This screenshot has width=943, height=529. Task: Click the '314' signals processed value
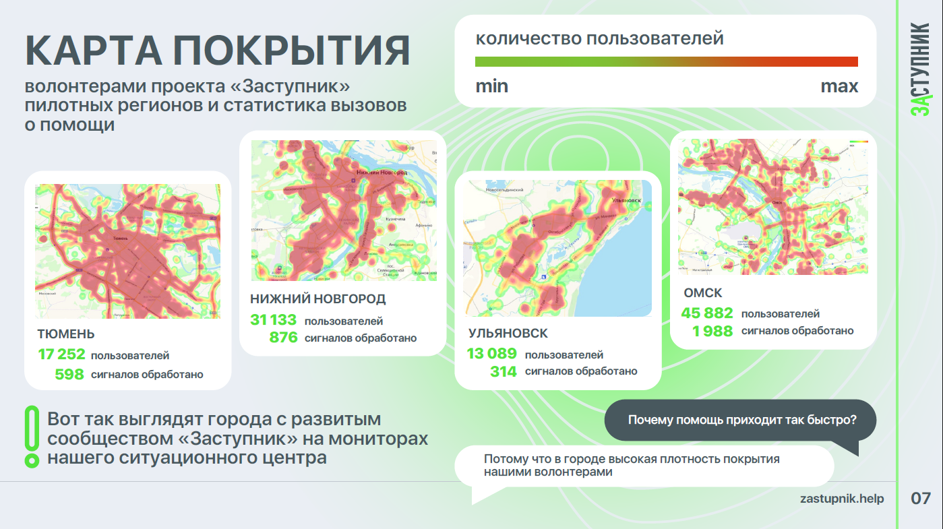click(x=504, y=371)
